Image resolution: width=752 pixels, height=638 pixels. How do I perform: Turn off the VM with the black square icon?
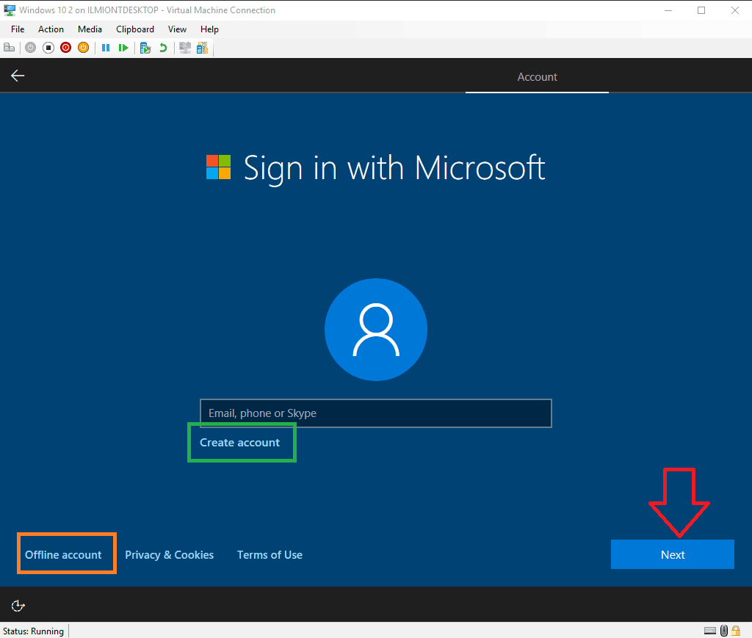[48, 48]
